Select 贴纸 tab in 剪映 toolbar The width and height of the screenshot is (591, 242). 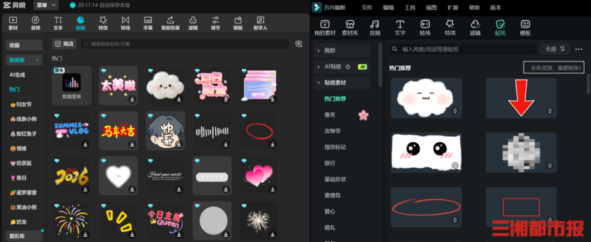[80, 23]
